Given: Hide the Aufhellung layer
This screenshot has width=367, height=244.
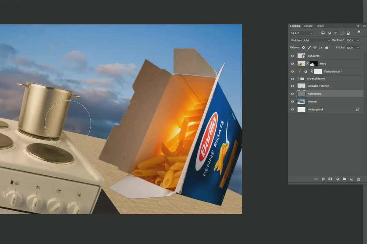Looking at the screenshot, I should pos(292,94).
